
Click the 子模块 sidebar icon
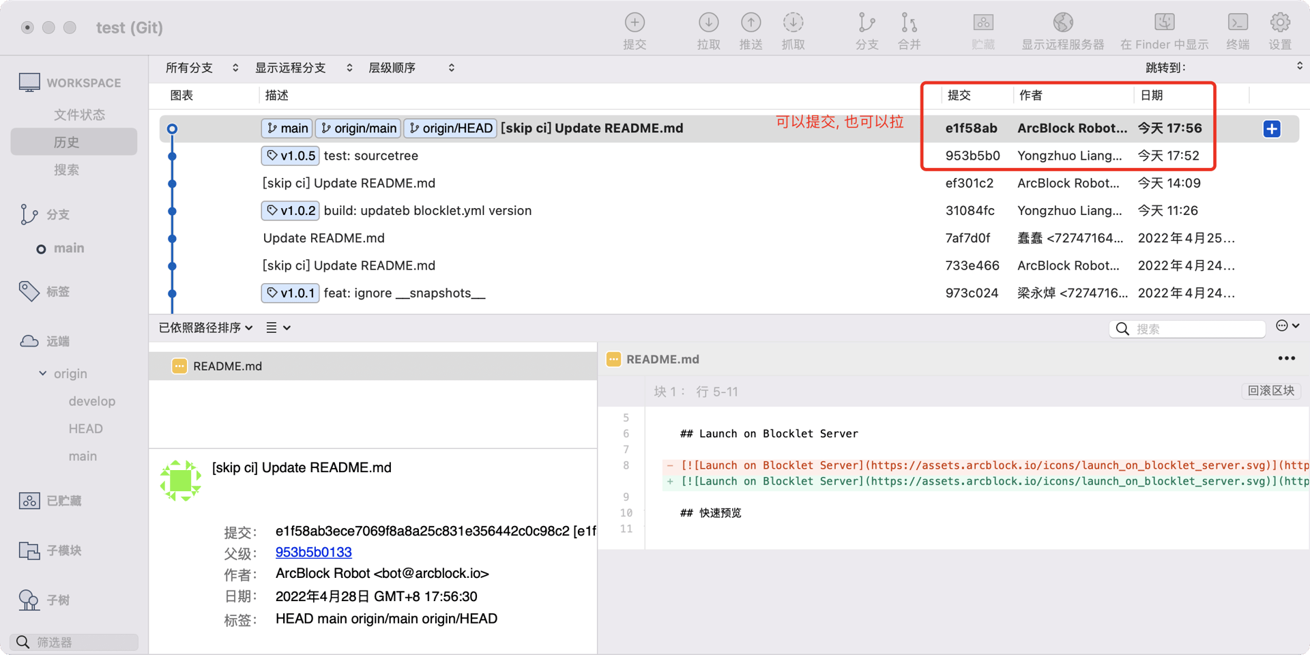29,551
